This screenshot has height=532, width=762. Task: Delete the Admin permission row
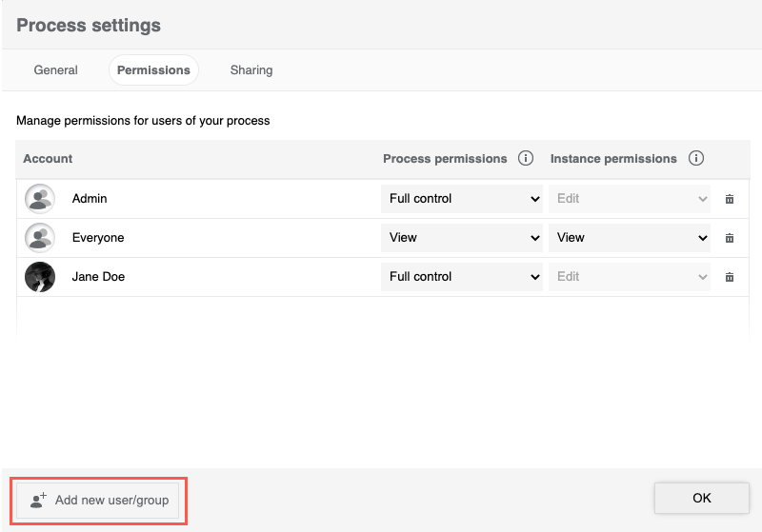(x=730, y=199)
